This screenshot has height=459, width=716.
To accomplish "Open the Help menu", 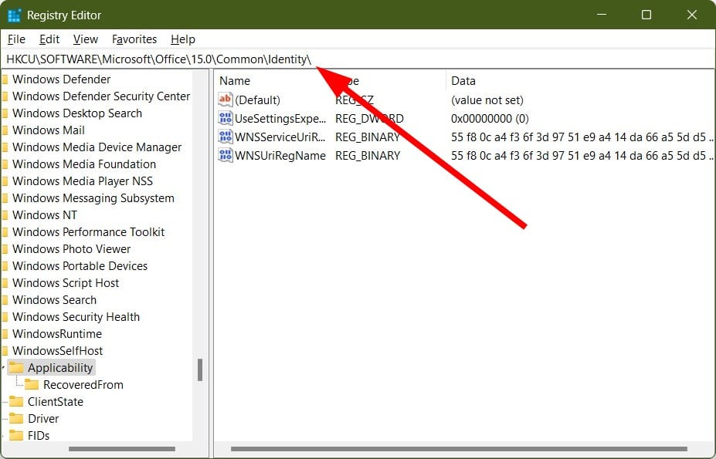I will [182, 39].
